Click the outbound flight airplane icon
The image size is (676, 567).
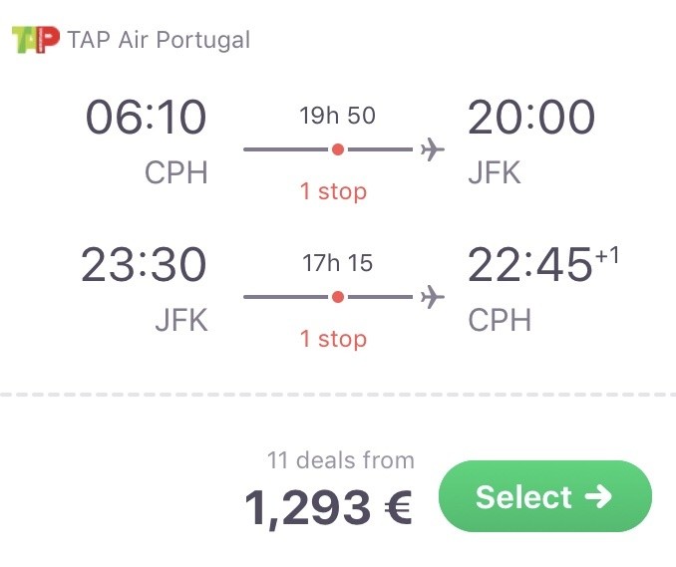433,149
